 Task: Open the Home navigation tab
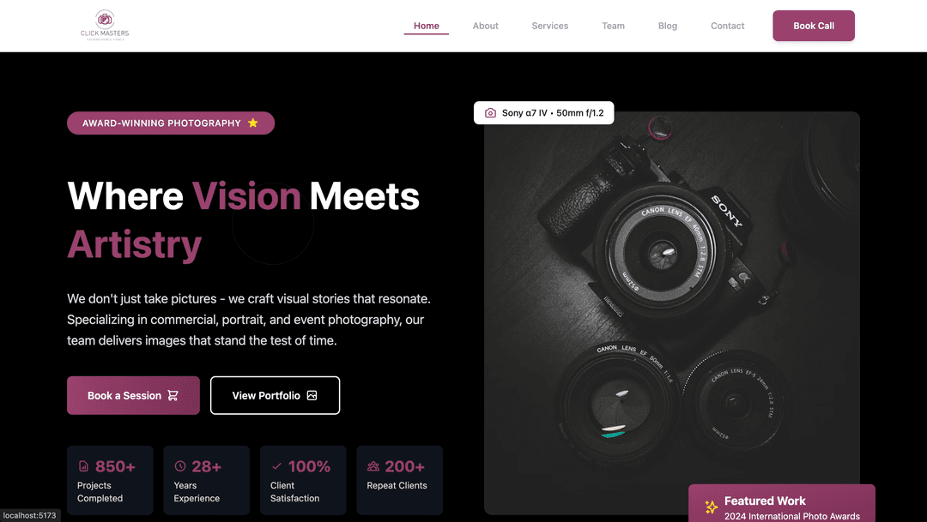(x=427, y=26)
